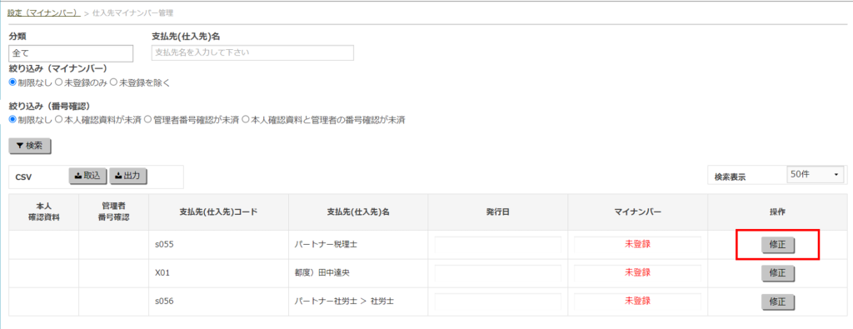Click 未登録 マイナンバー cell for X01
Image resolution: width=853 pixels, height=329 pixels.
pos(637,273)
